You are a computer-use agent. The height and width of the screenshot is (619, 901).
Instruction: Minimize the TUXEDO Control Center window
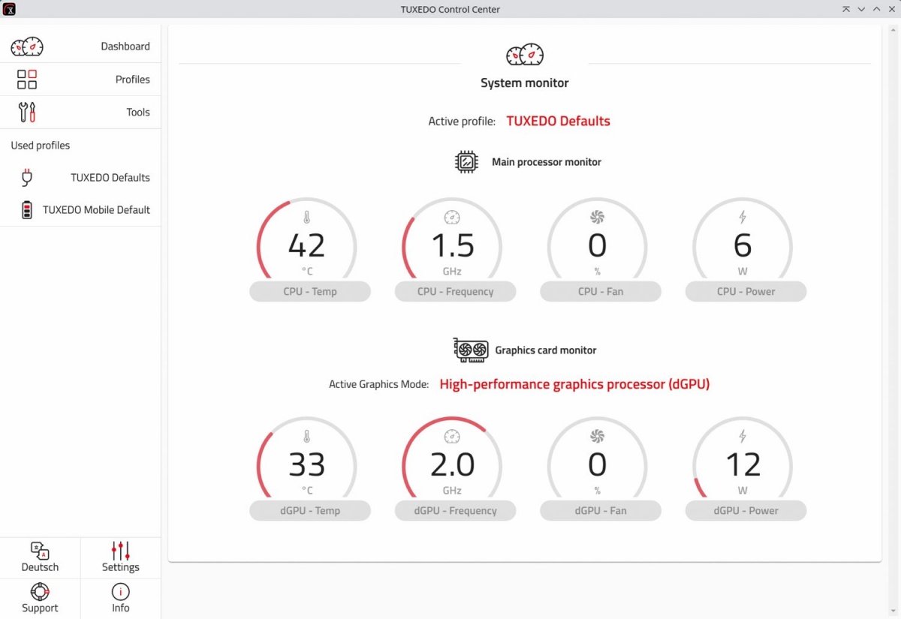[861, 9]
